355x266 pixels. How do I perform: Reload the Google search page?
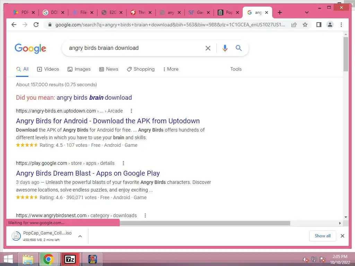coord(36,25)
